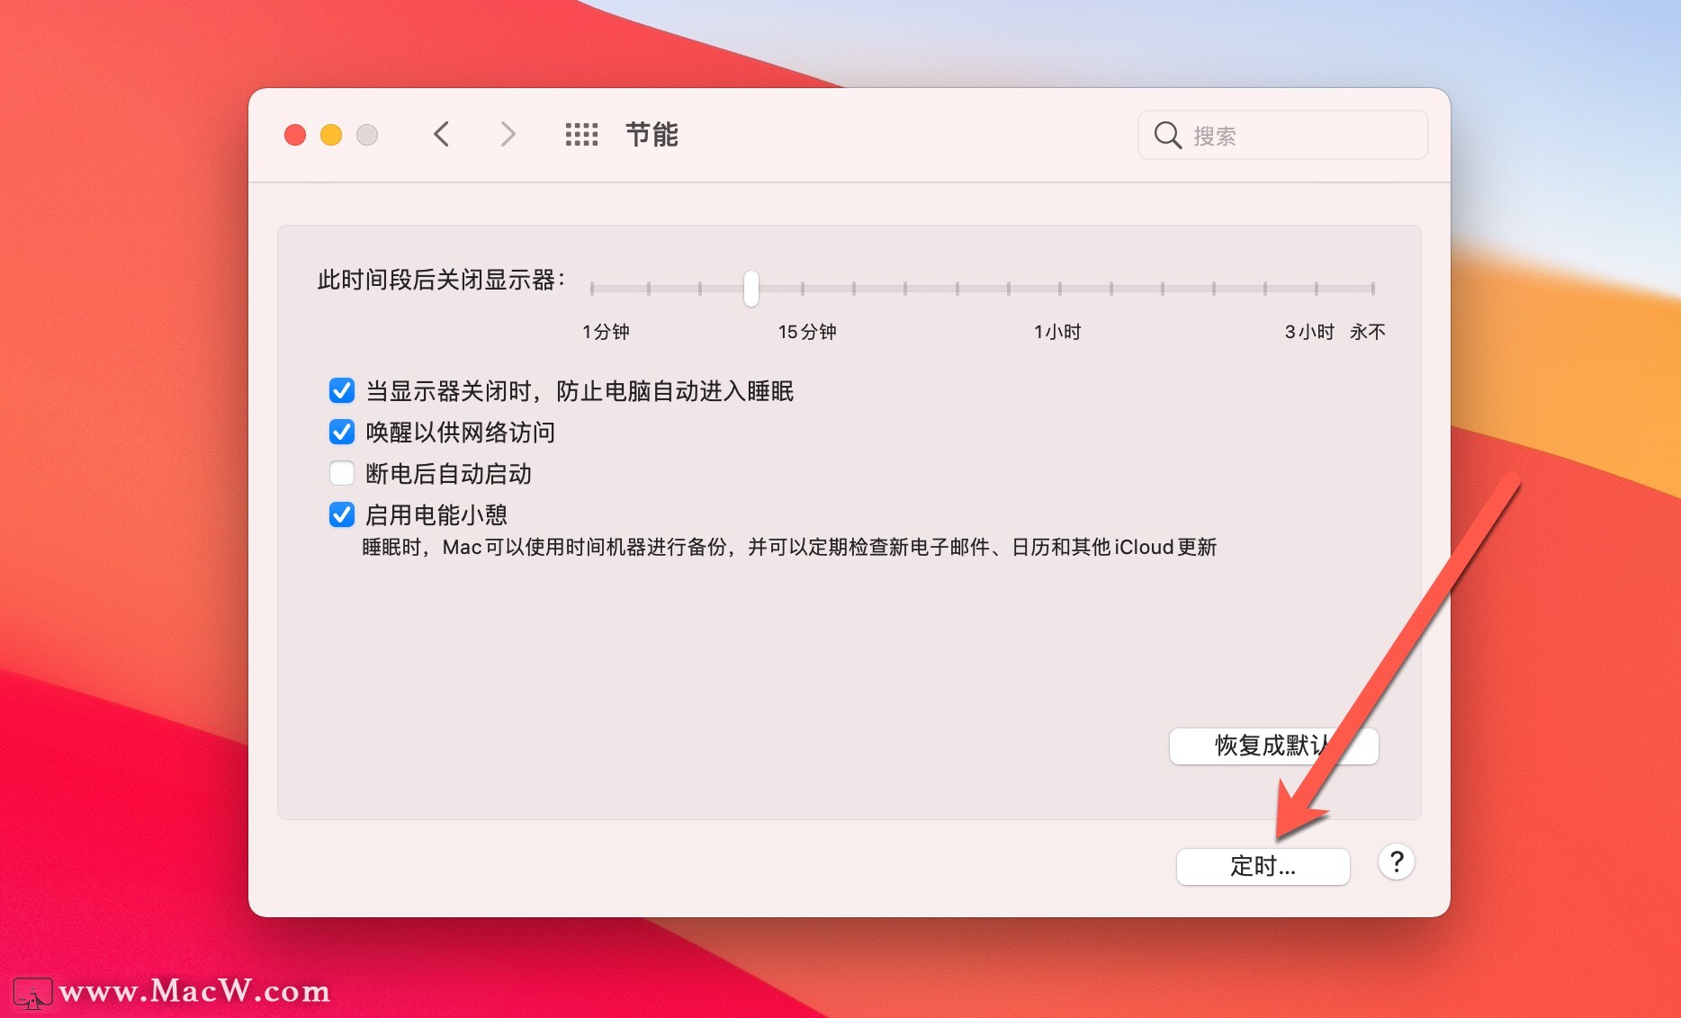Click the 此时间段后关闭显示器 label
The height and width of the screenshot is (1018, 1681).
pos(441,280)
